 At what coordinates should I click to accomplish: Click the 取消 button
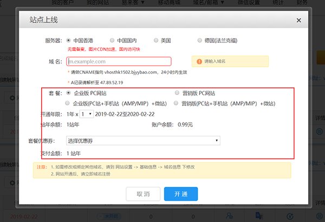[143, 194]
